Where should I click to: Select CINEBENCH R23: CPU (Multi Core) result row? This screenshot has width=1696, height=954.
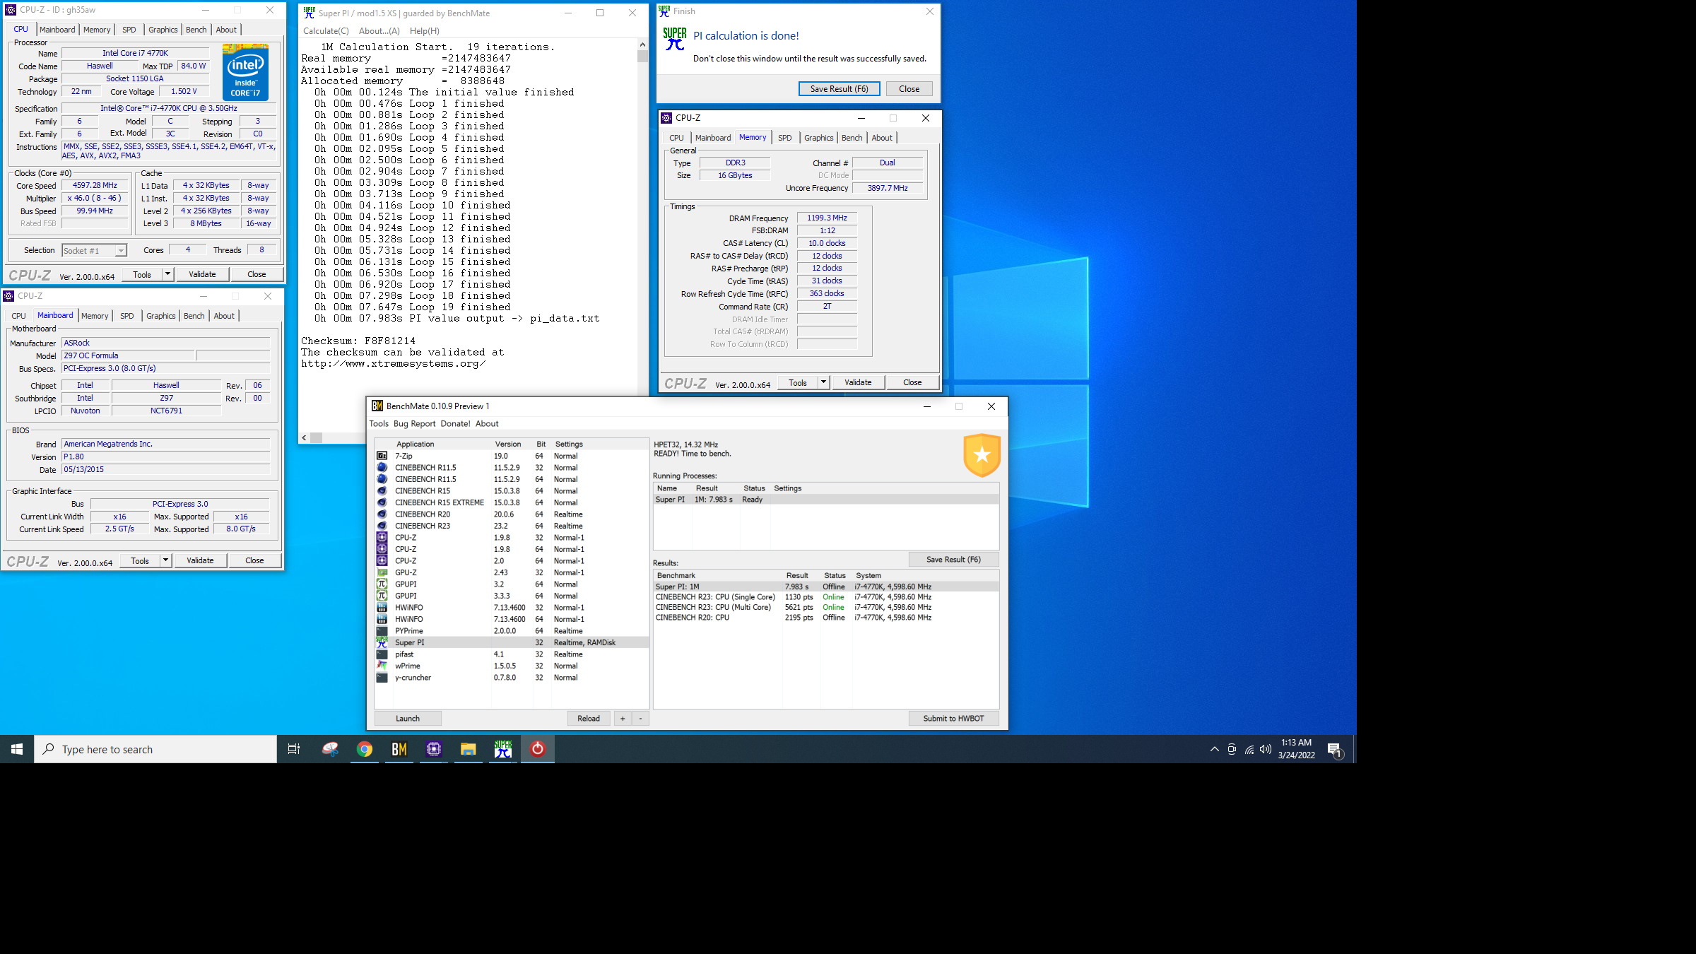pos(826,607)
